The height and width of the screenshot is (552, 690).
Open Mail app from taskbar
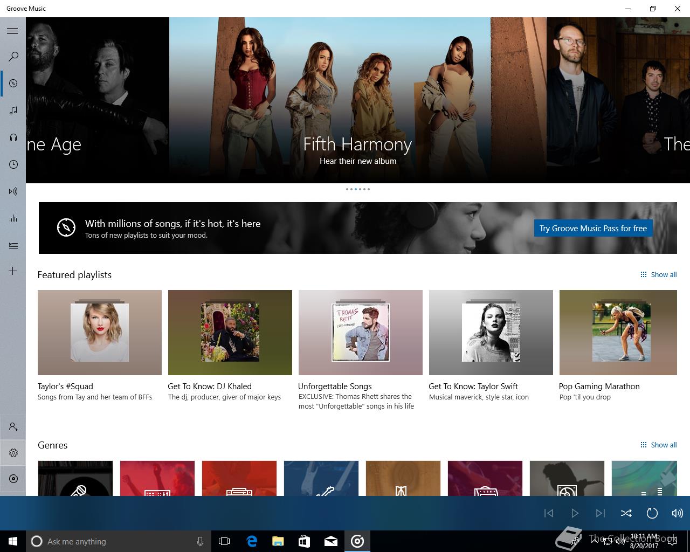coord(331,541)
